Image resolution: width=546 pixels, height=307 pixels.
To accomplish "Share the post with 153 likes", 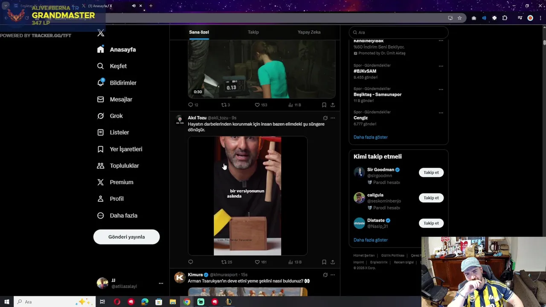I will coord(333,104).
